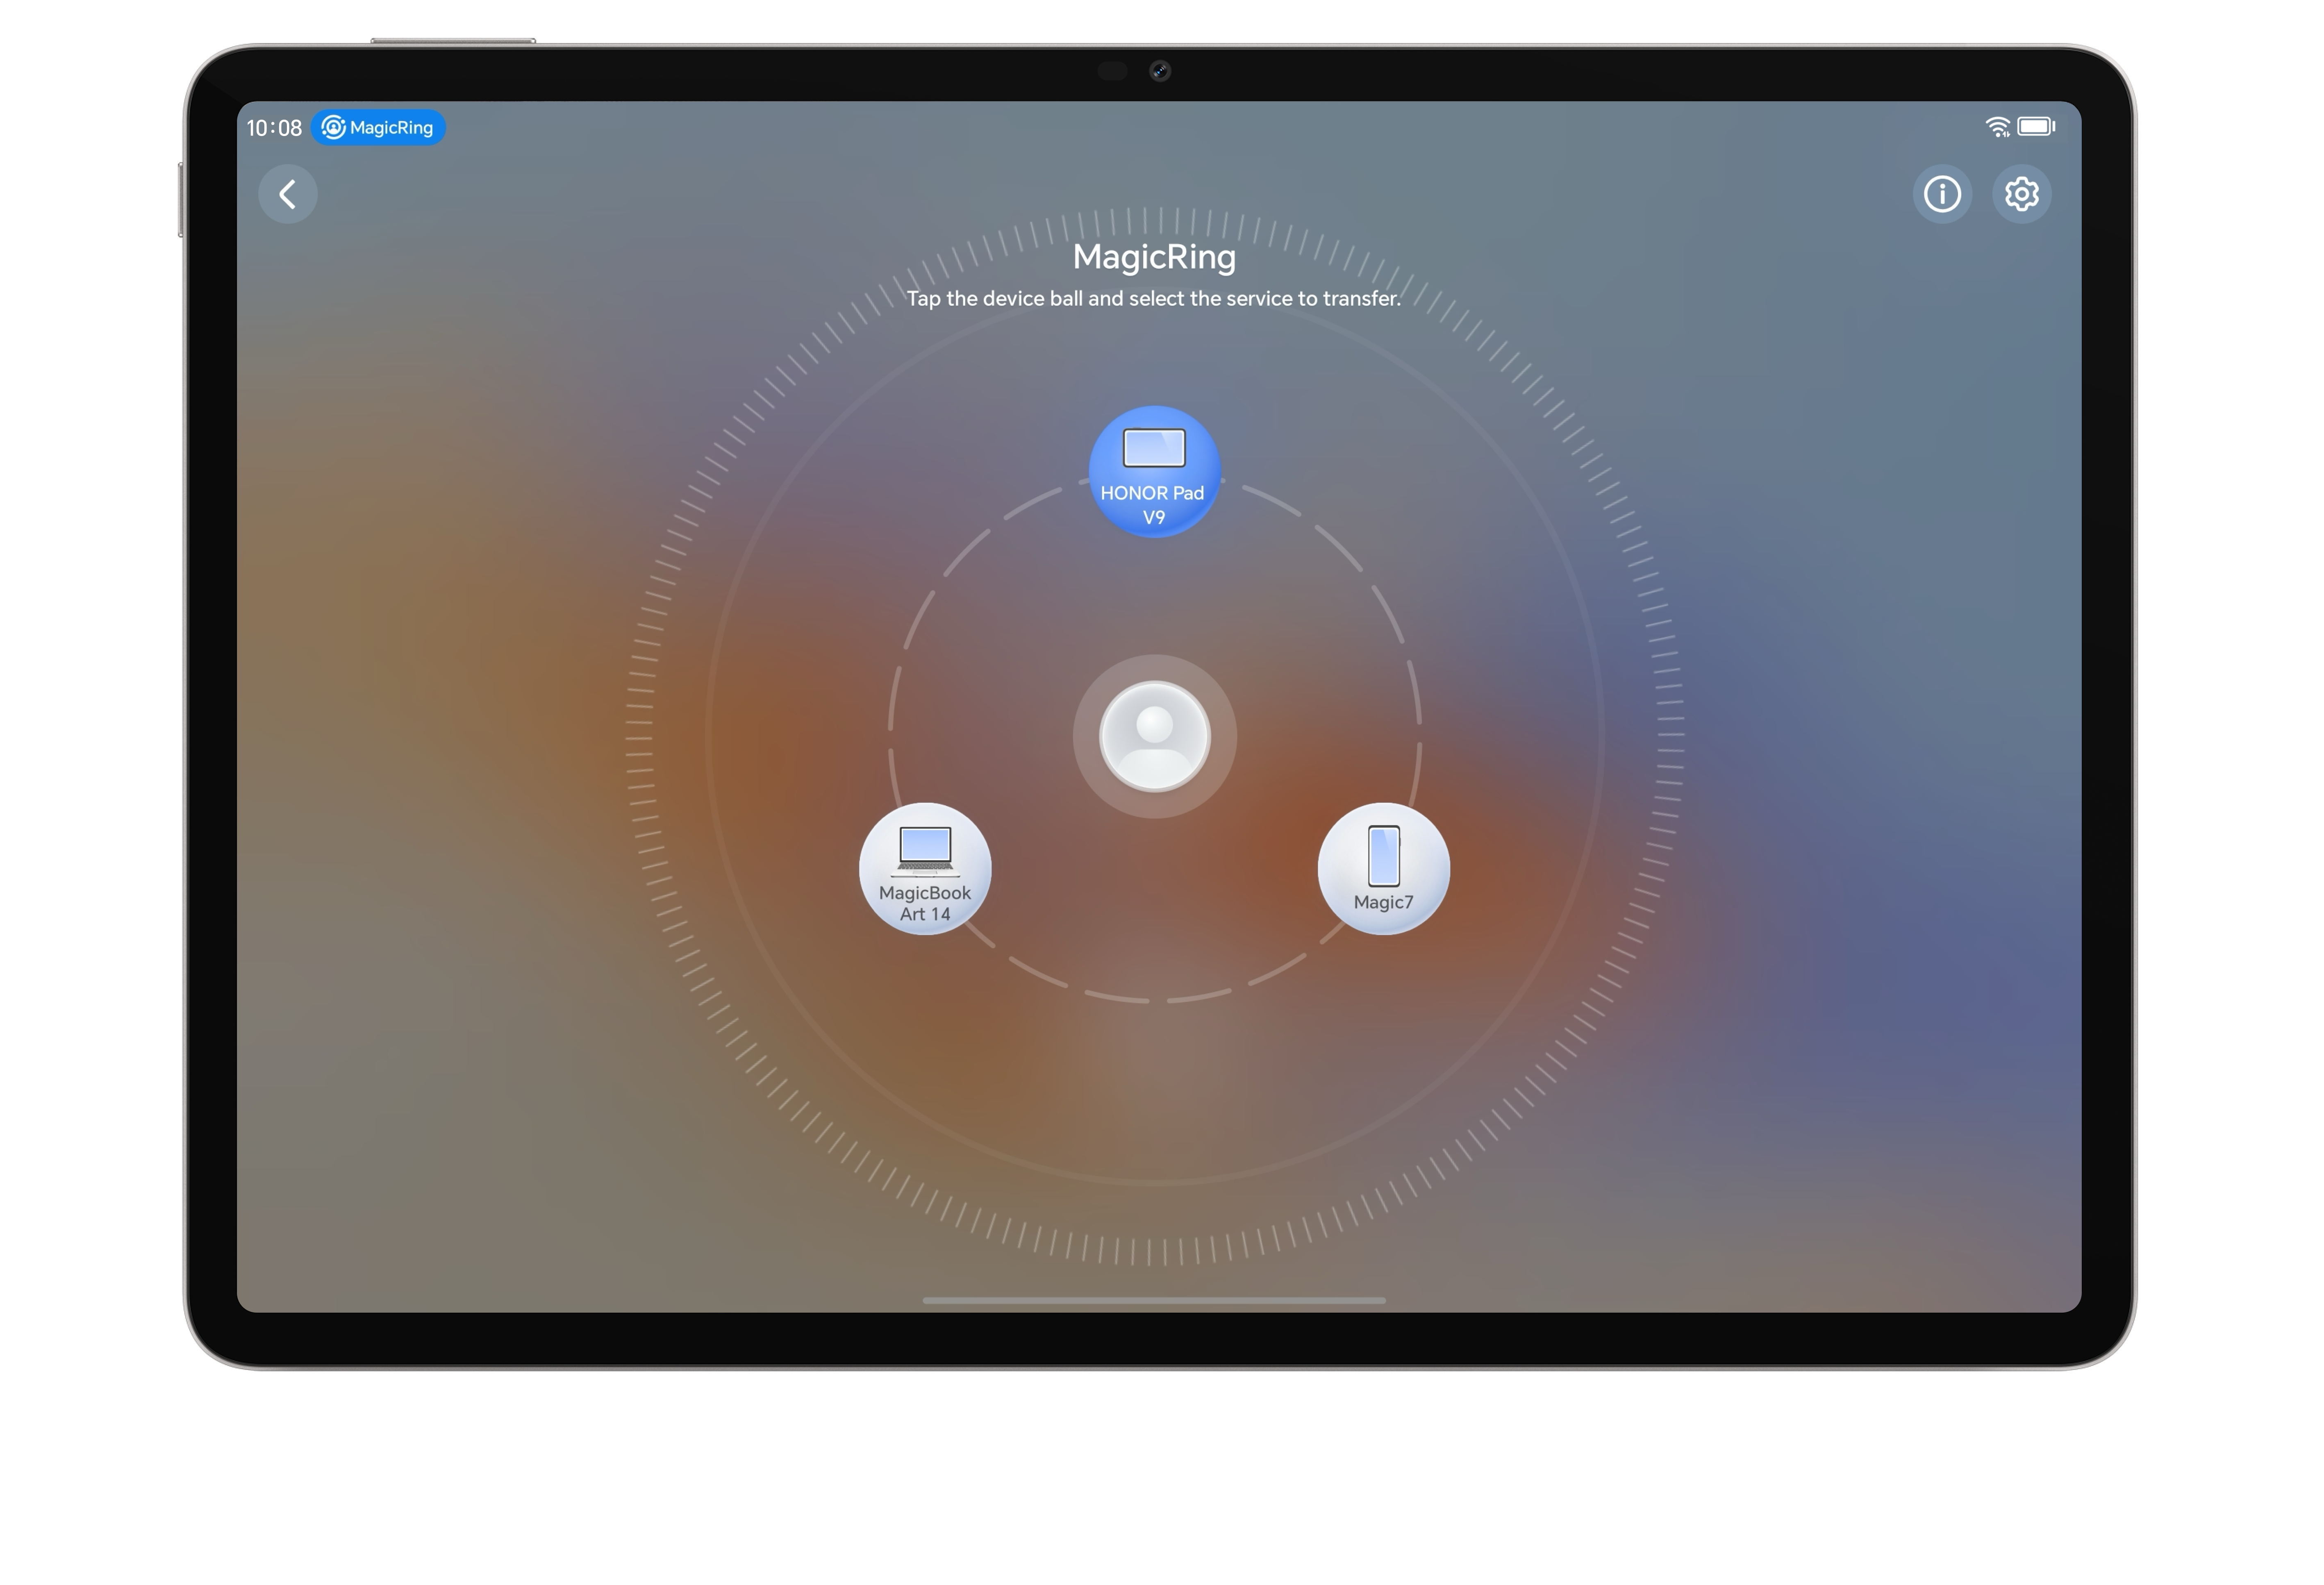
Task: Tap the laptop icon in MagicBook ball
Action: point(925,848)
